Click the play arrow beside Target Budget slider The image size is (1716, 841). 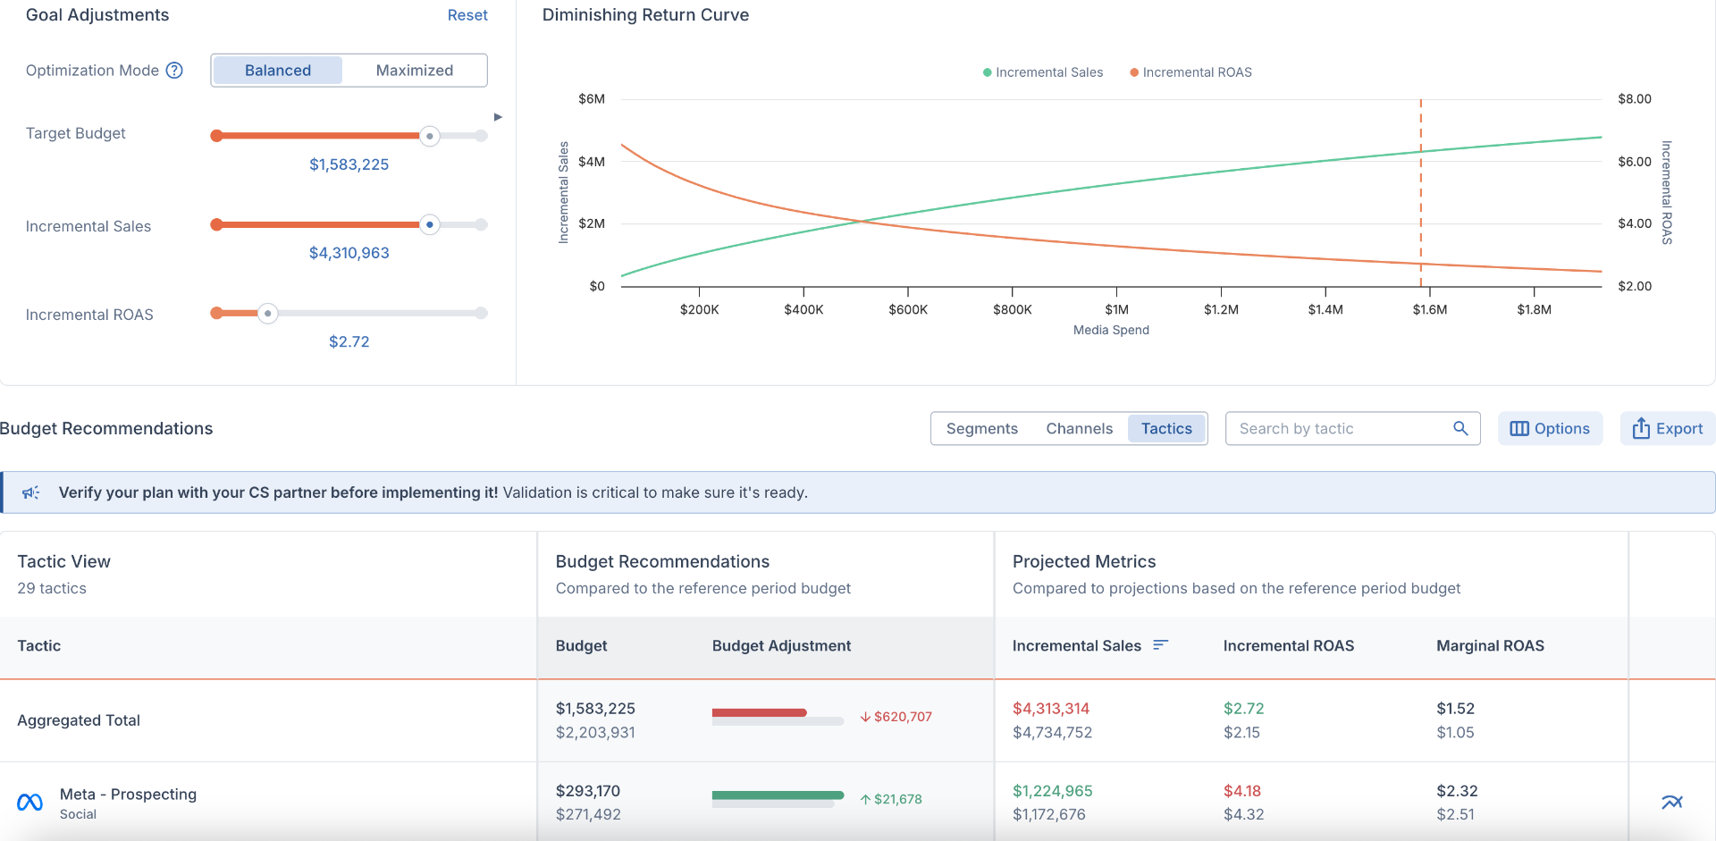[499, 116]
